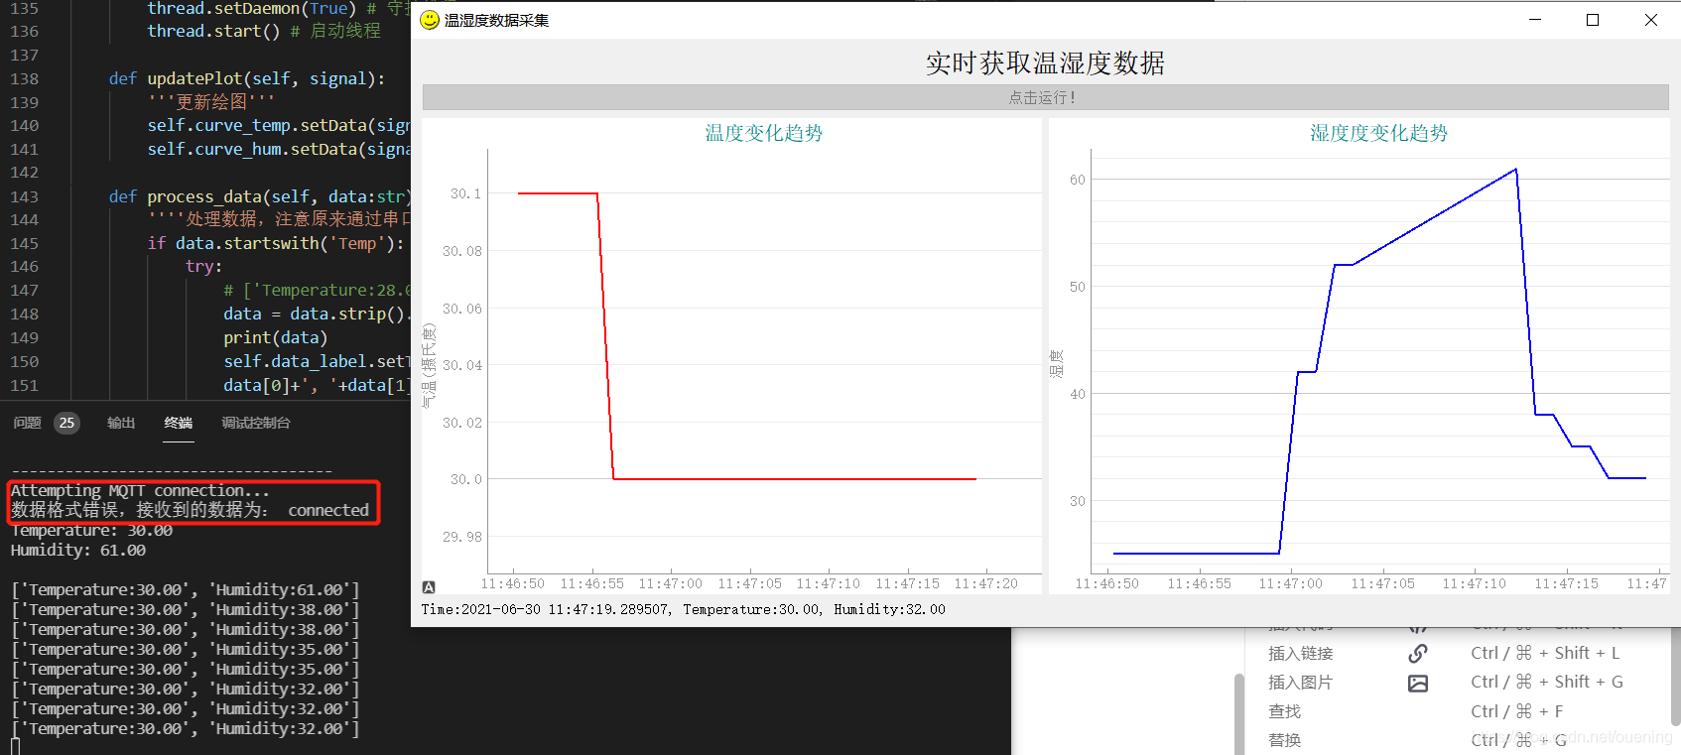The height and width of the screenshot is (755, 1681).
Task: Click 'Ctrl / ⌘ + F' shortcut text
Action: click(1516, 711)
